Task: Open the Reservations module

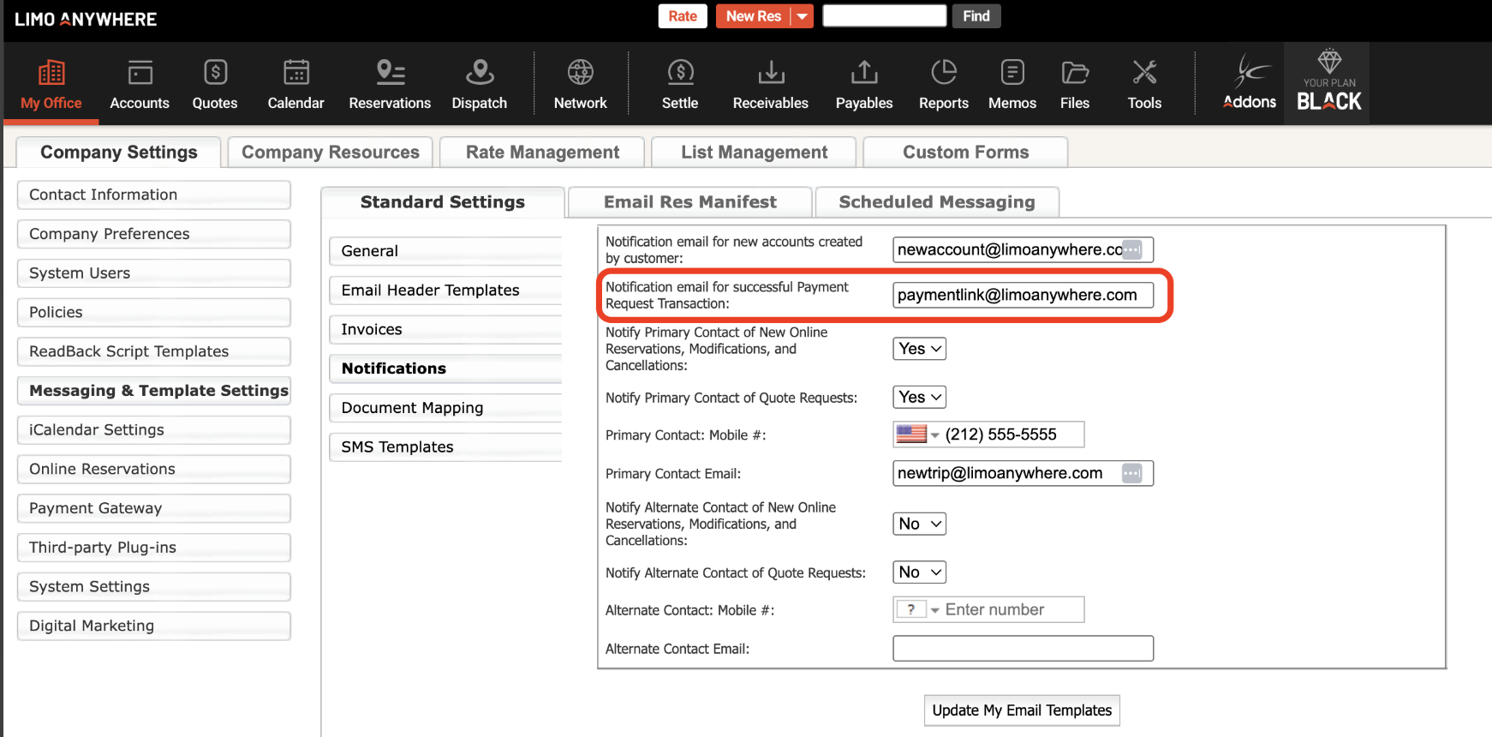Action: pos(390,84)
